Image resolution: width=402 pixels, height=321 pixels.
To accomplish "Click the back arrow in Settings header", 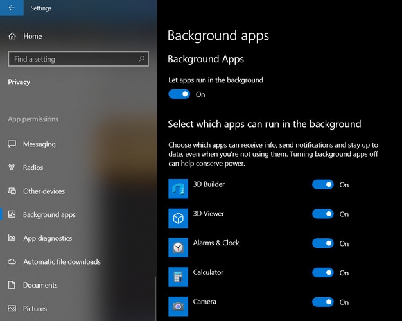I will pyautogui.click(x=12, y=8).
